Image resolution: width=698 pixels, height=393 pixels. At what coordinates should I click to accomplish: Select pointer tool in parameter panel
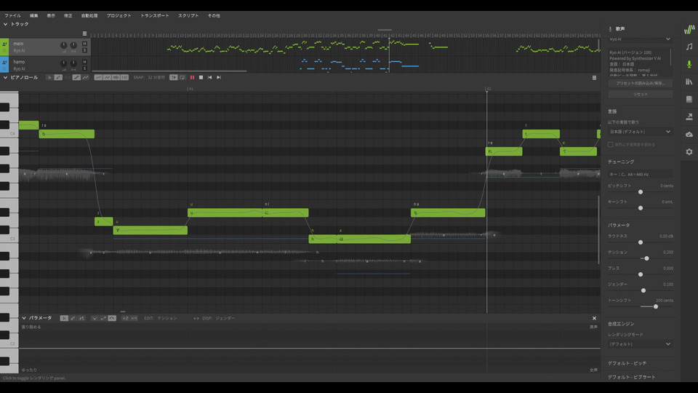(x=64, y=318)
